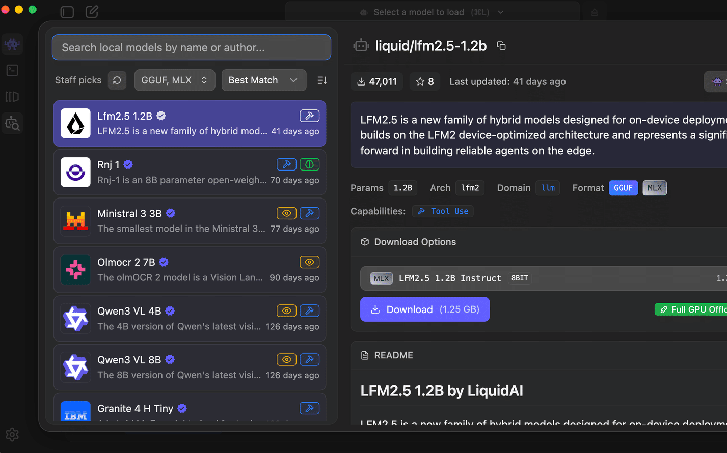Screen dimensions: 727x453
Task: Copy the liquid/lfm2.5-1.2b model name
Action: click(x=501, y=46)
